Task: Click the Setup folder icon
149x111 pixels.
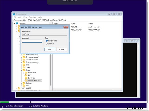Action: [24, 70]
